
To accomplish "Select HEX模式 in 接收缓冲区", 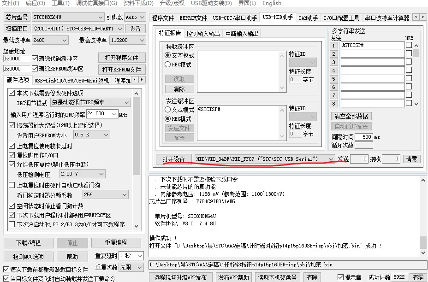I will coord(167,65).
